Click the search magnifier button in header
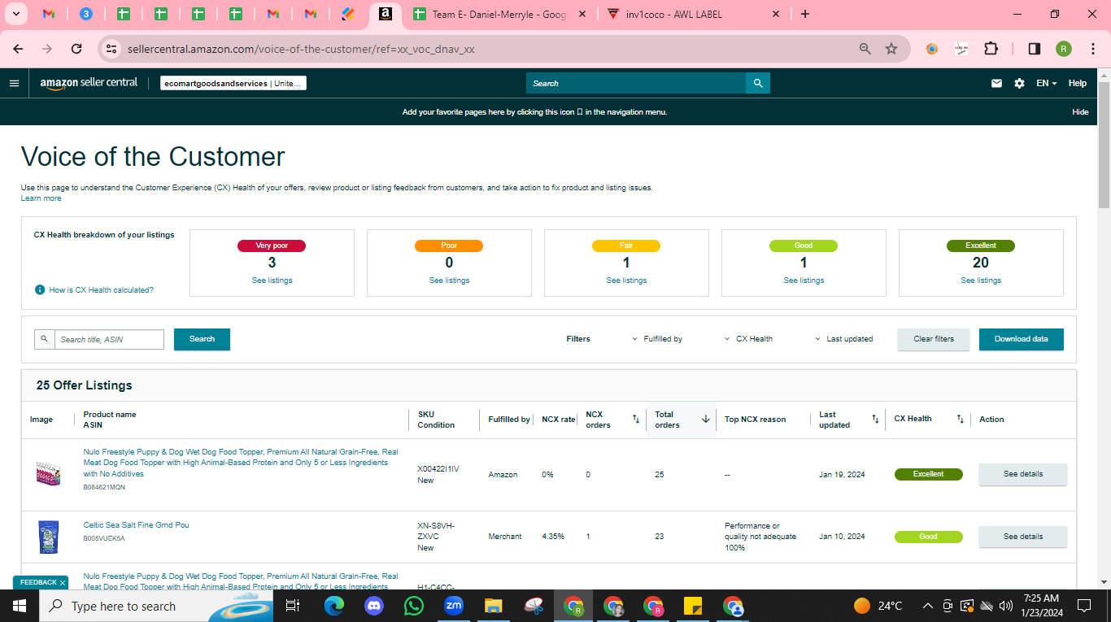 758,83
